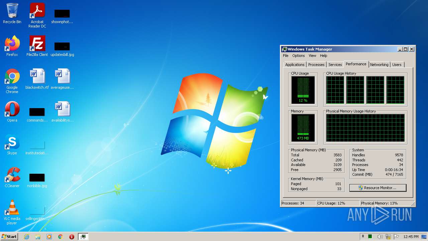This screenshot has width=428, height=241.
Task: Open the Options menu in Task Manager
Action: pyautogui.click(x=298, y=56)
